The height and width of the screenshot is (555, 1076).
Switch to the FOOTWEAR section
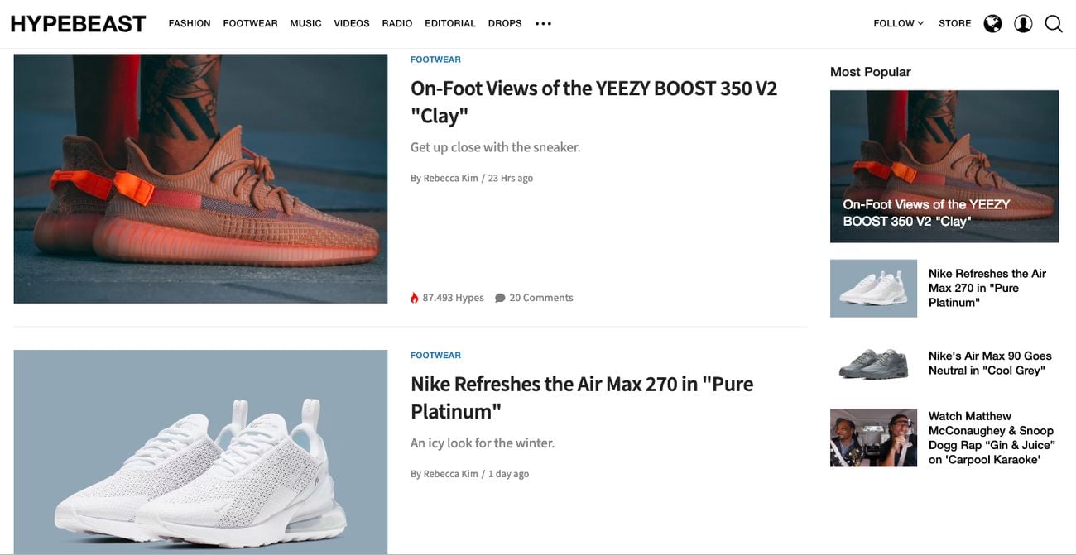(250, 23)
